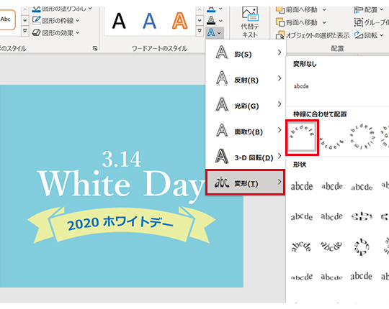Image resolution: width=389 pixels, height=309 pixels.
Task: Click the 配置 align icon
Action: pos(358,10)
